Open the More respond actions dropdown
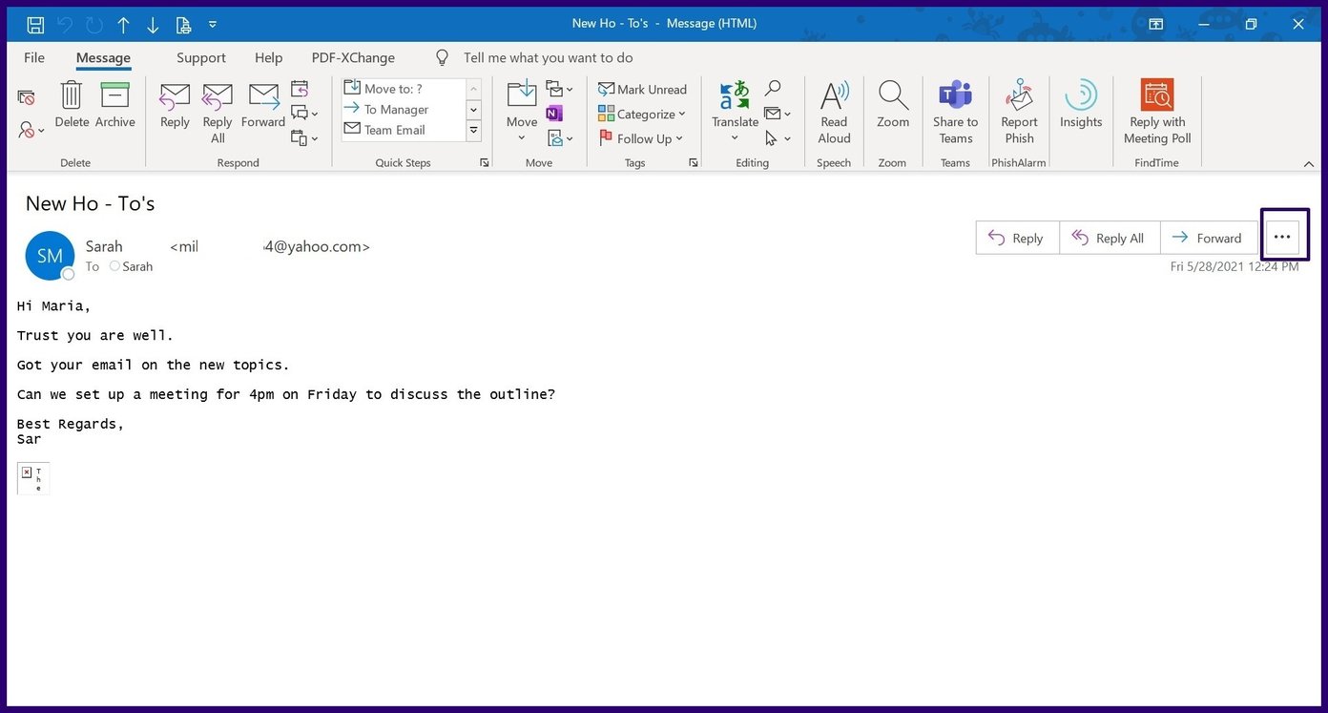The width and height of the screenshot is (1328, 713). click(x=304, y=138)
